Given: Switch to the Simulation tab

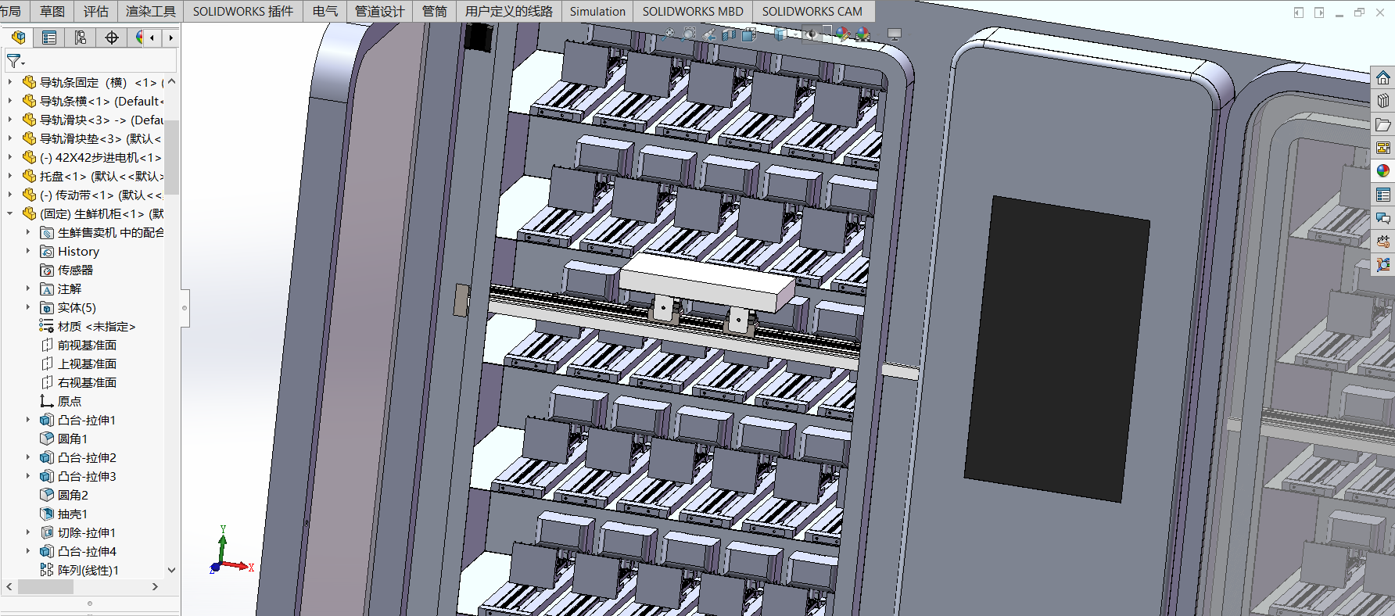Looking at the screenshot, I should point(597,11).
